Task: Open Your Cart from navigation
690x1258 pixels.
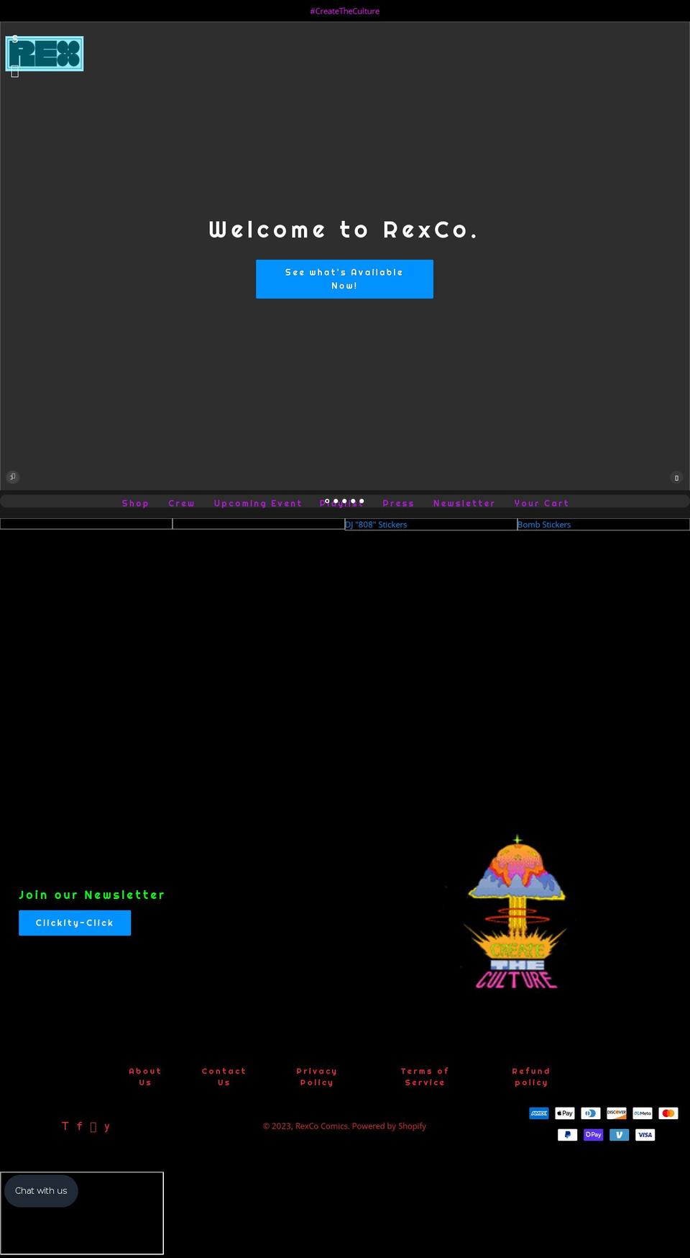Action: coord(541,504)
